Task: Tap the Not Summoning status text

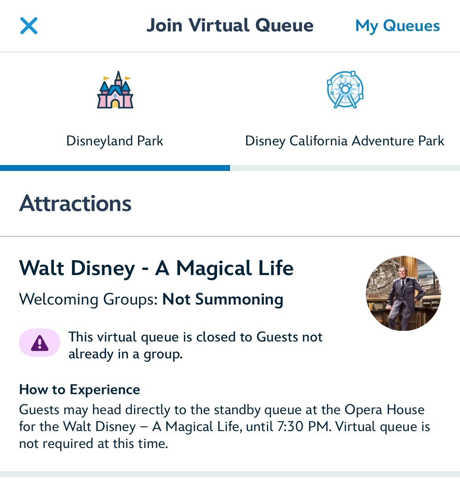Action: pyautogui.click(x=223, y=299)
